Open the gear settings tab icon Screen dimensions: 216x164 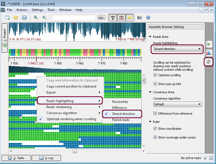click(208, 62)
